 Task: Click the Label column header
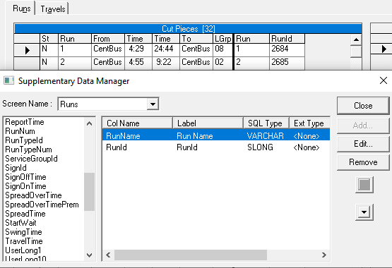[208, 123]
